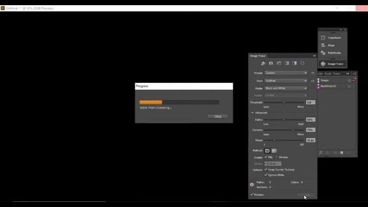
Task: Click the Illustrator app icon in title bar
Action: coord(2,8)
